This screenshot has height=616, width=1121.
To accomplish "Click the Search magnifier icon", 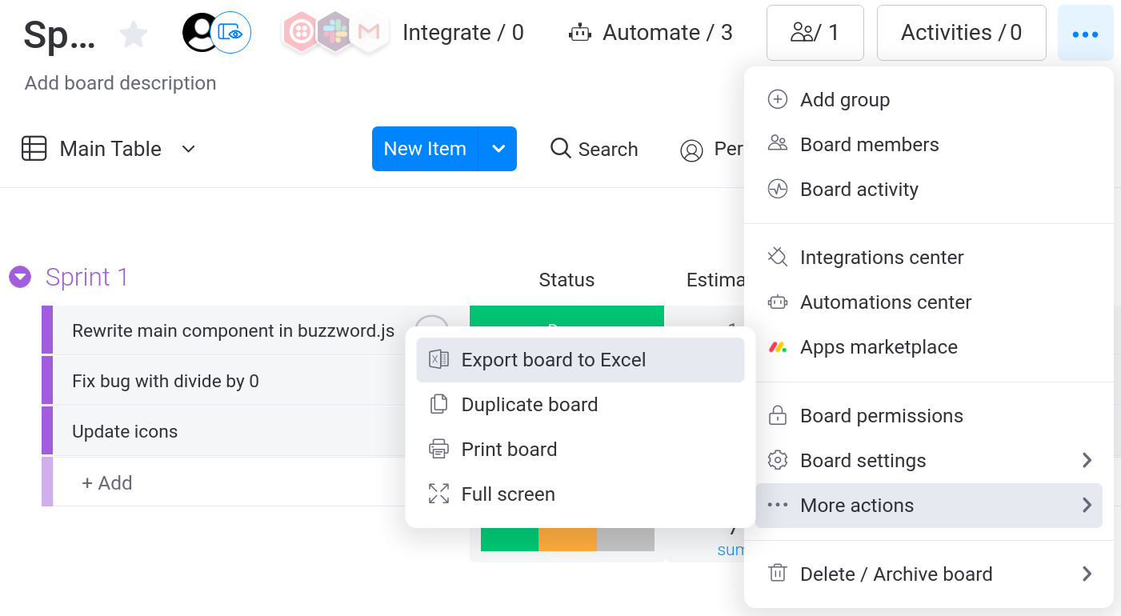I will [561, 149].
